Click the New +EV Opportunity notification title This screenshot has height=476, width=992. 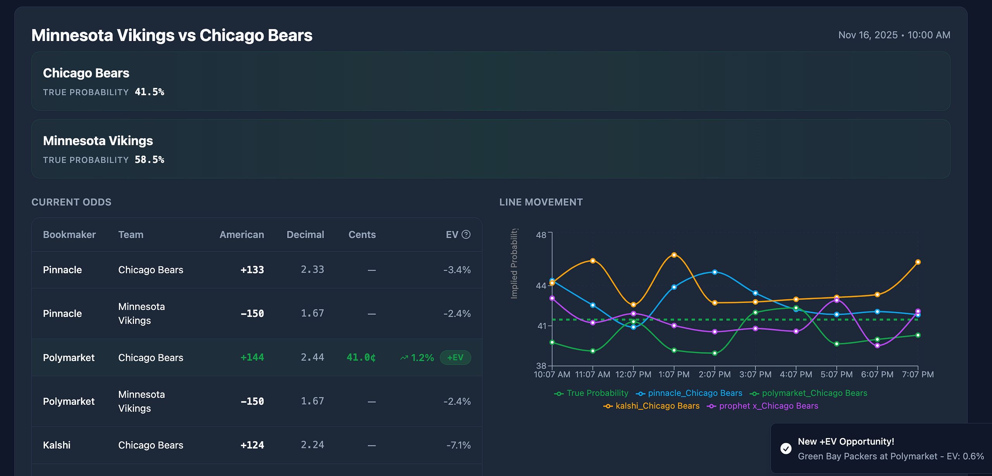[846, 442]
